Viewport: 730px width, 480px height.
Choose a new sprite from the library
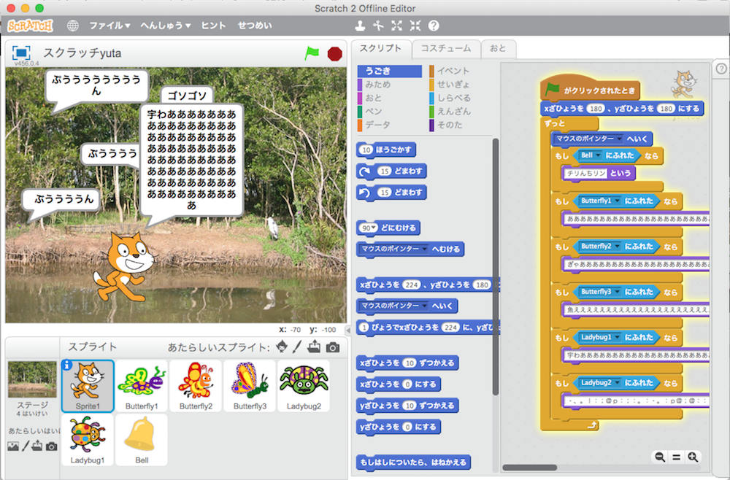(x=282, y=347)
